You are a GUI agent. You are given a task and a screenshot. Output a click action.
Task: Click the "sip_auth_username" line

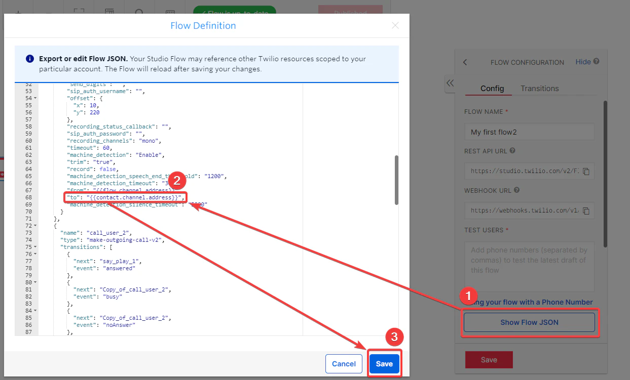tap(106, 91)
